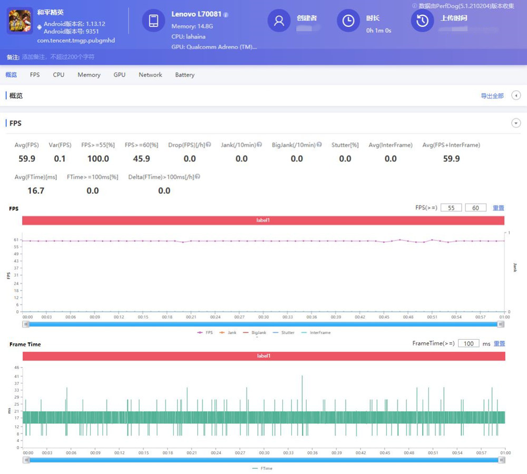Click the Avg(FTime)[ms] value 16.7

(x=36, y=191)
